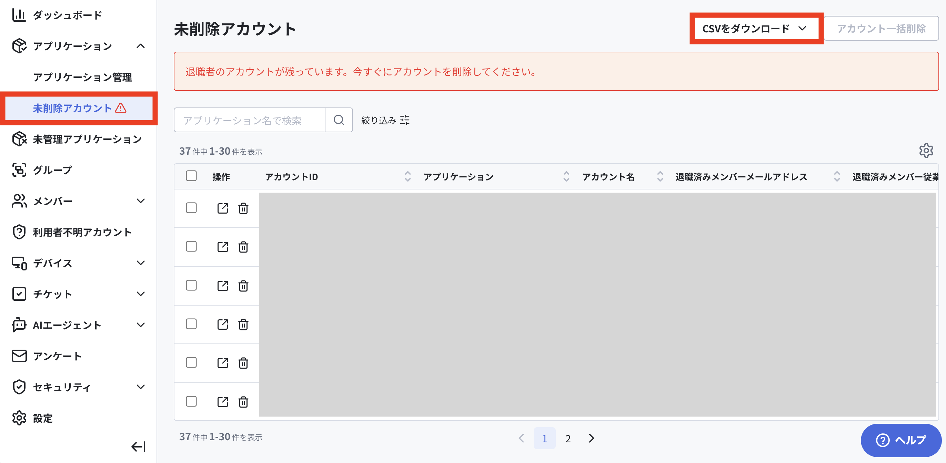Screen dimensions: 946x463
Task: Click the 絞り込み filter sliders icon
Action: 405,120
